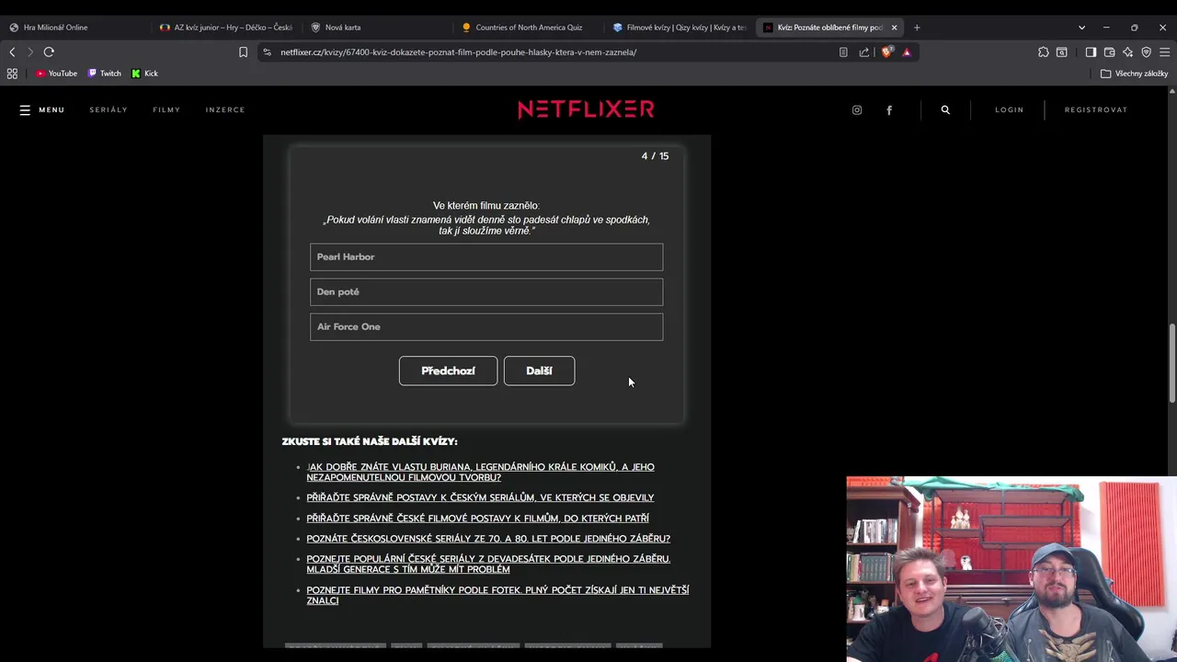This screenshot has width=1177, height=662.
Task: Click the Další button
Action: 539,371
